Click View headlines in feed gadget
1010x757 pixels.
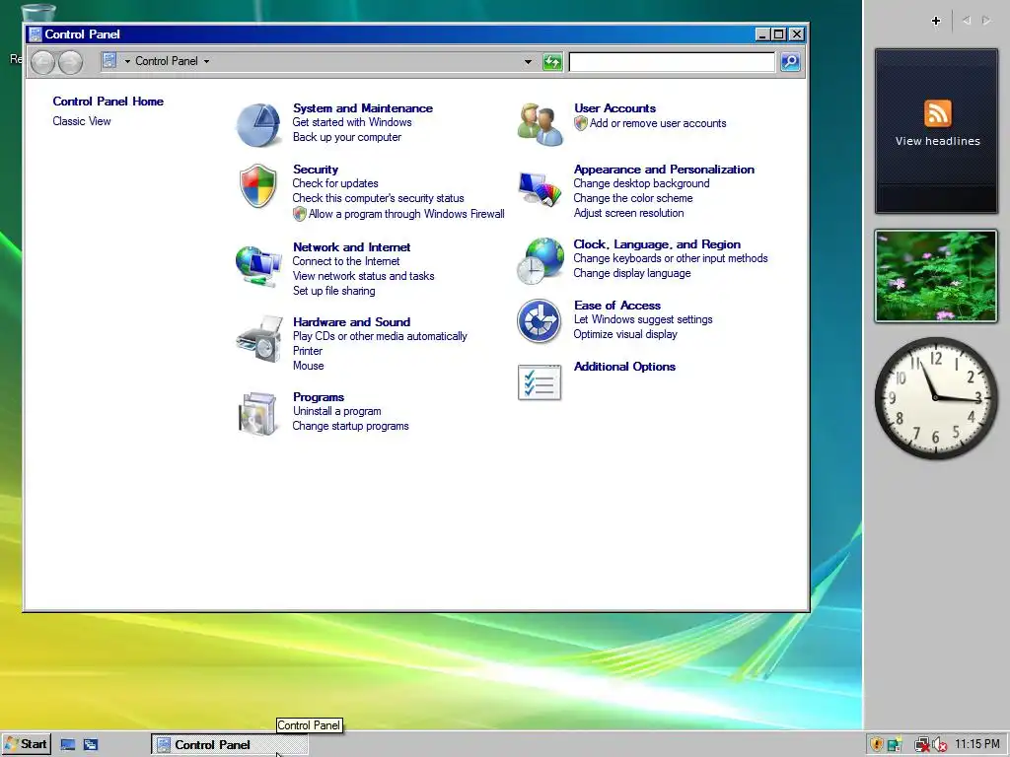pyautogui.click(x=937, y=141)
